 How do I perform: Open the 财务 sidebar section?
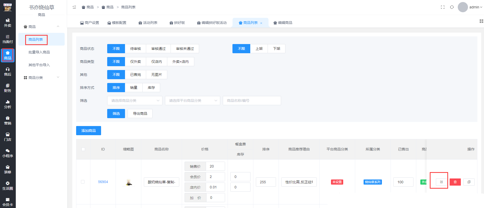[x=8, y=88]
